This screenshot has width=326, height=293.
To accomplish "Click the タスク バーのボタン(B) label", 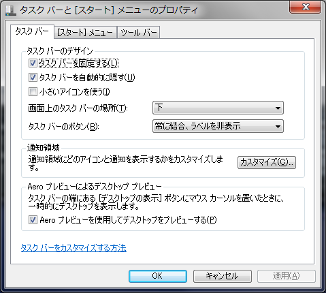I will (63, 127).
